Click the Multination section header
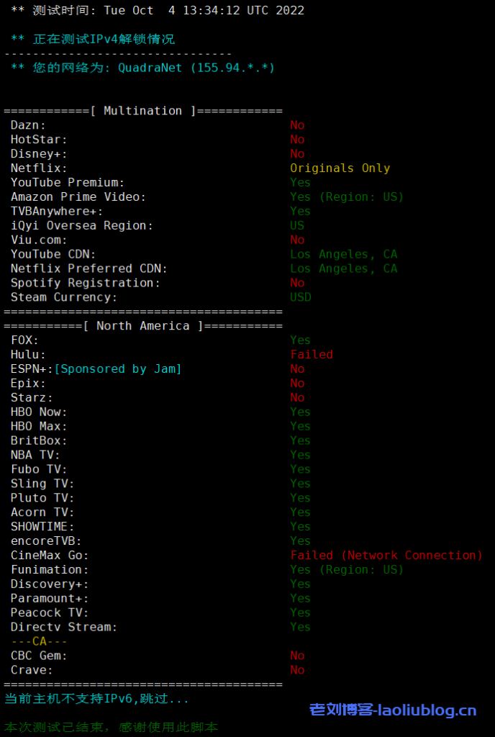Screen dimensions: 495x737 [143, 111]
